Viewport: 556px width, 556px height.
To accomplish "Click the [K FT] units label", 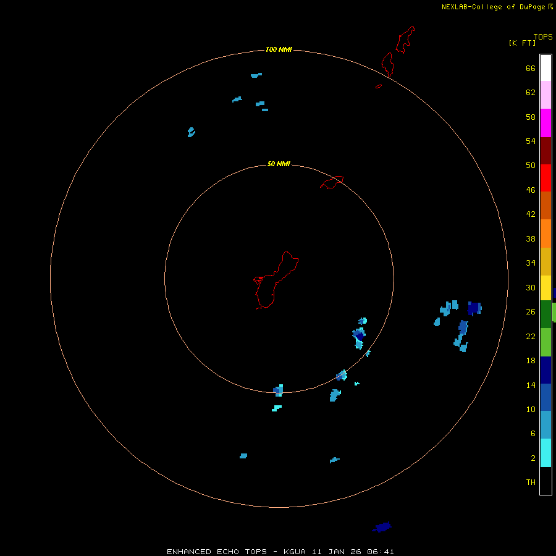I will [x=522, y=43].
